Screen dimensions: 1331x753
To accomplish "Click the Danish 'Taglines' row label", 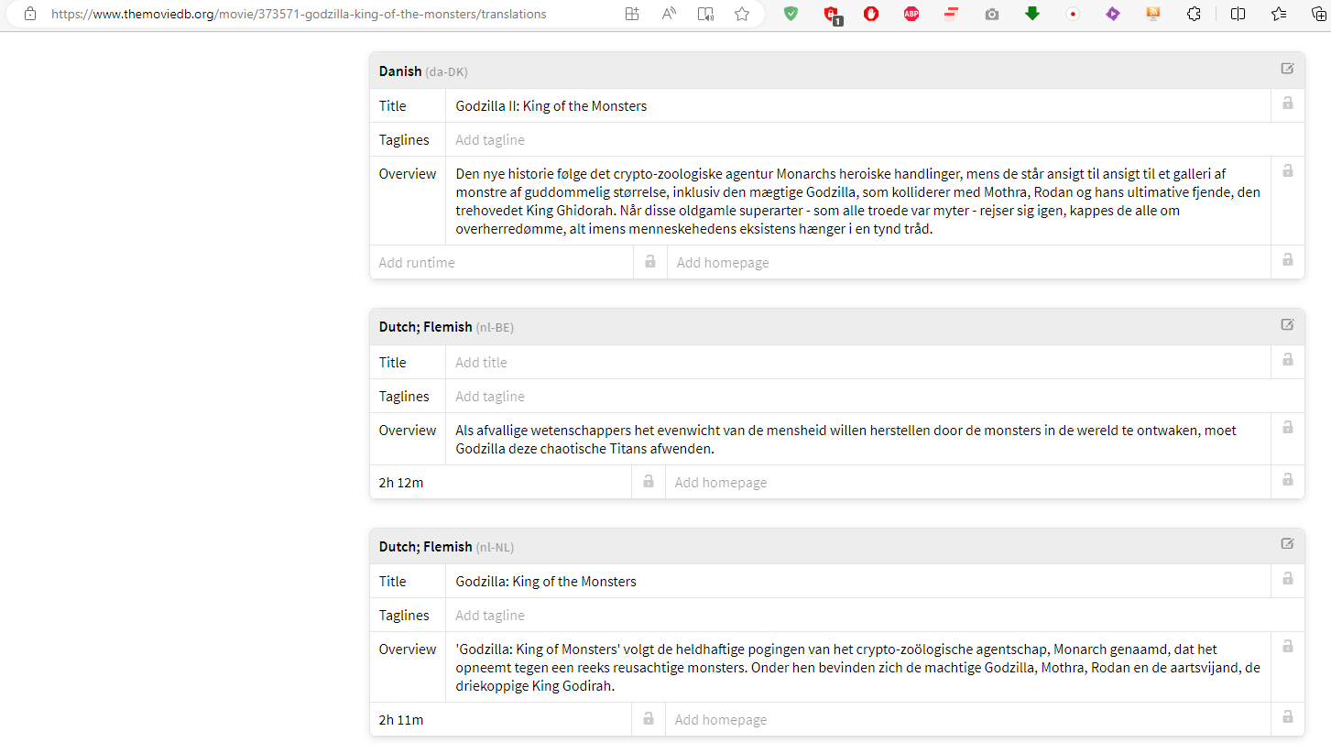I will [x=404, y=140].
